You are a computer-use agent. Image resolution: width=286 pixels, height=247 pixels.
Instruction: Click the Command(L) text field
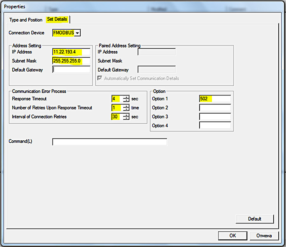[x=110, y=142]
